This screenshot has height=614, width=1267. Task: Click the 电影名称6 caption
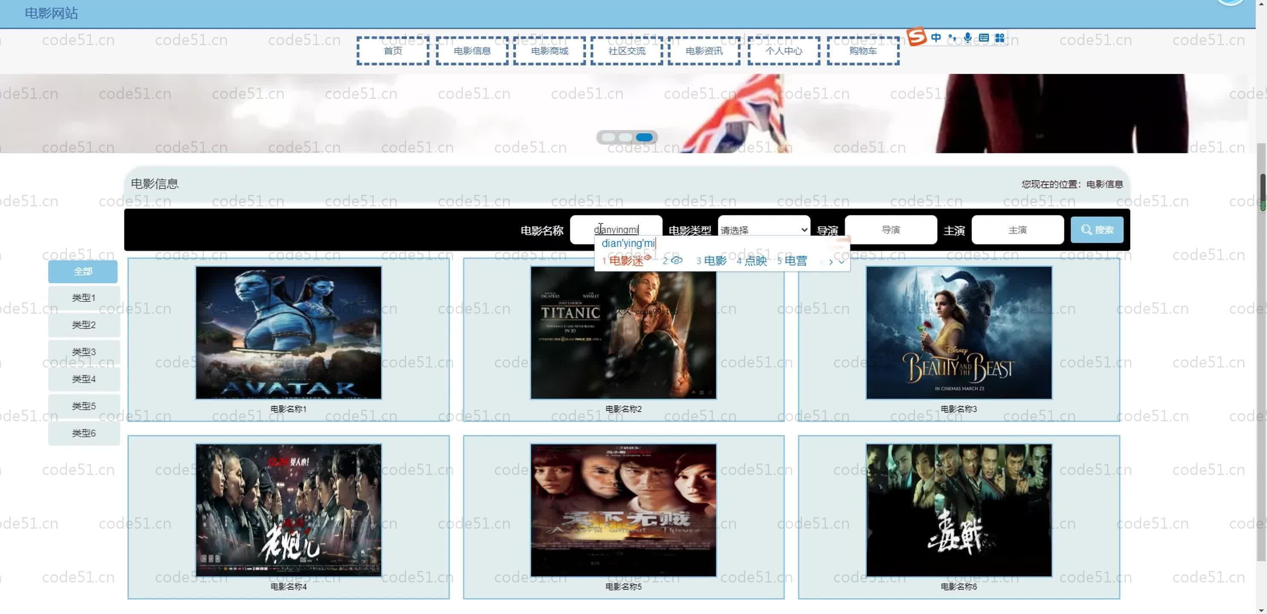(x=959, y=586)
